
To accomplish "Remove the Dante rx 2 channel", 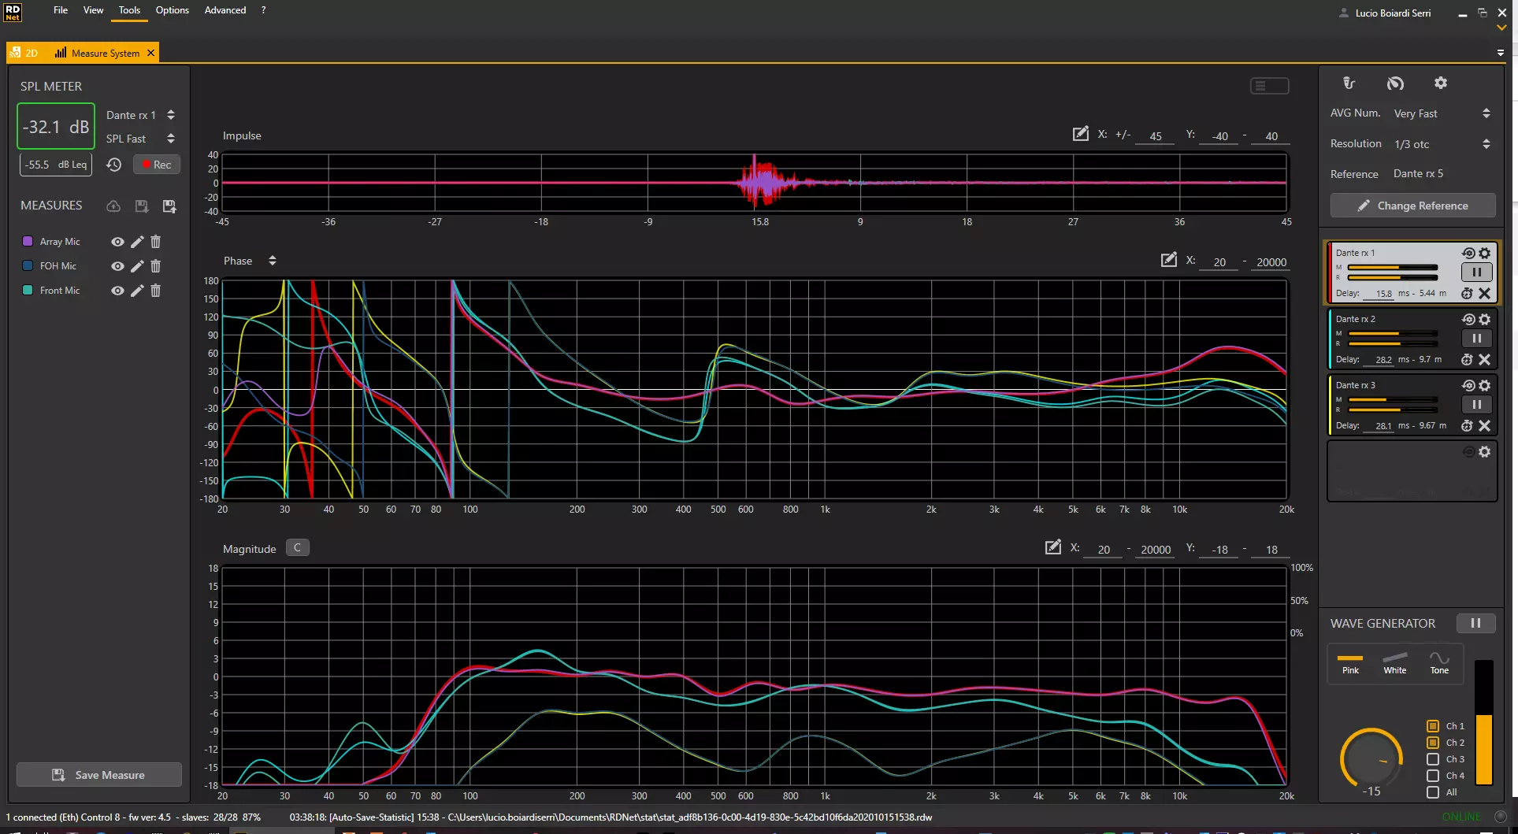I will click(x=1484, y=360).
